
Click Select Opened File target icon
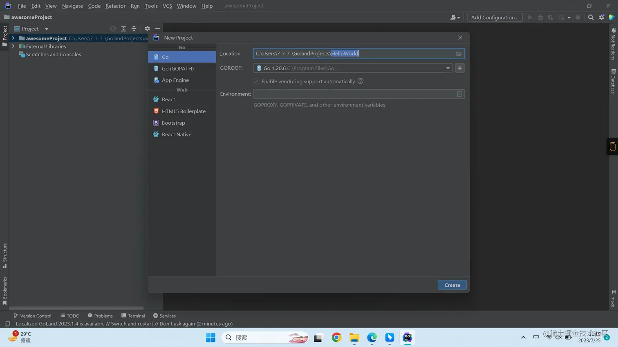113,29
